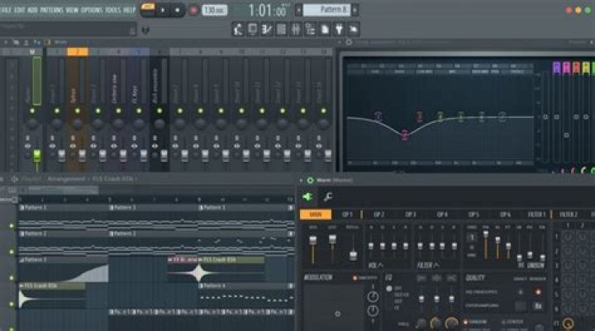Click the last toolbar icon after the plug
Viewport: 595px width, 331px height.
point(354,30)
